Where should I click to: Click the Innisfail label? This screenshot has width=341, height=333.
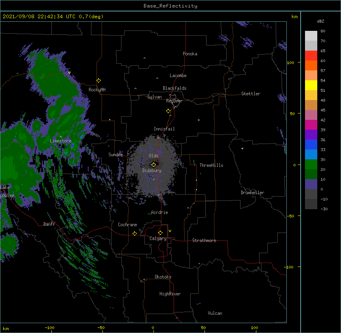coord(164,129)
